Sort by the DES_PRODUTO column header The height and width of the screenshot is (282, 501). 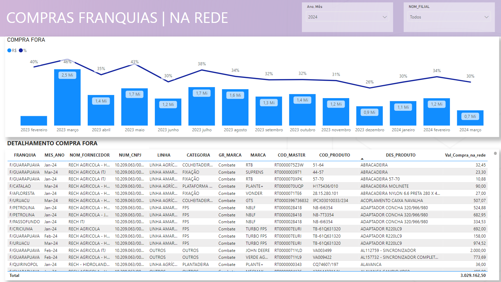click(401, 155)
